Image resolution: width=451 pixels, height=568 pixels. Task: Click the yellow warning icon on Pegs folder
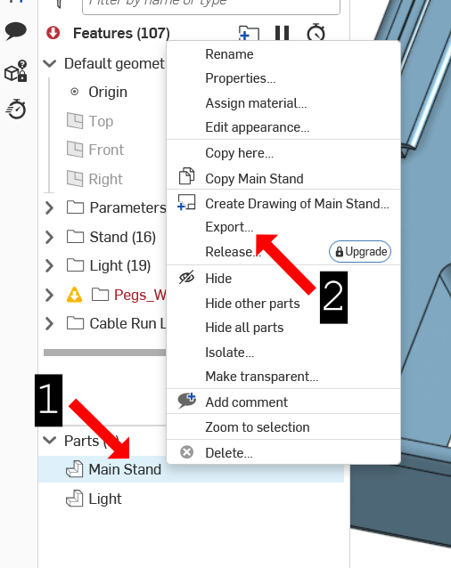coord(74,295)
